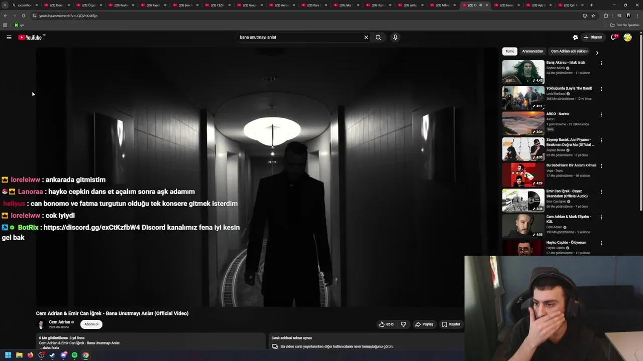The height and width of the screenshot is (361, 643).
Task: Open Spotify from the taskbar
Action: (75, 355)
